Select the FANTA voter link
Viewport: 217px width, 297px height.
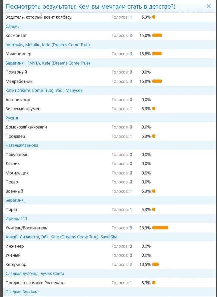coord(34,63)
